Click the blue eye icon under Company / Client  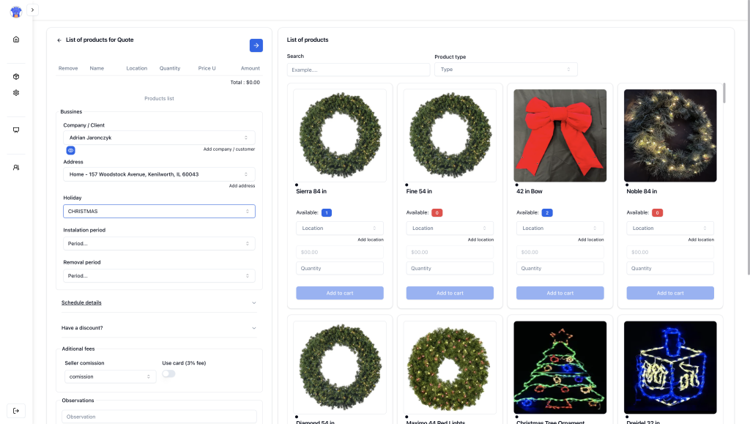tap(71, 151)
